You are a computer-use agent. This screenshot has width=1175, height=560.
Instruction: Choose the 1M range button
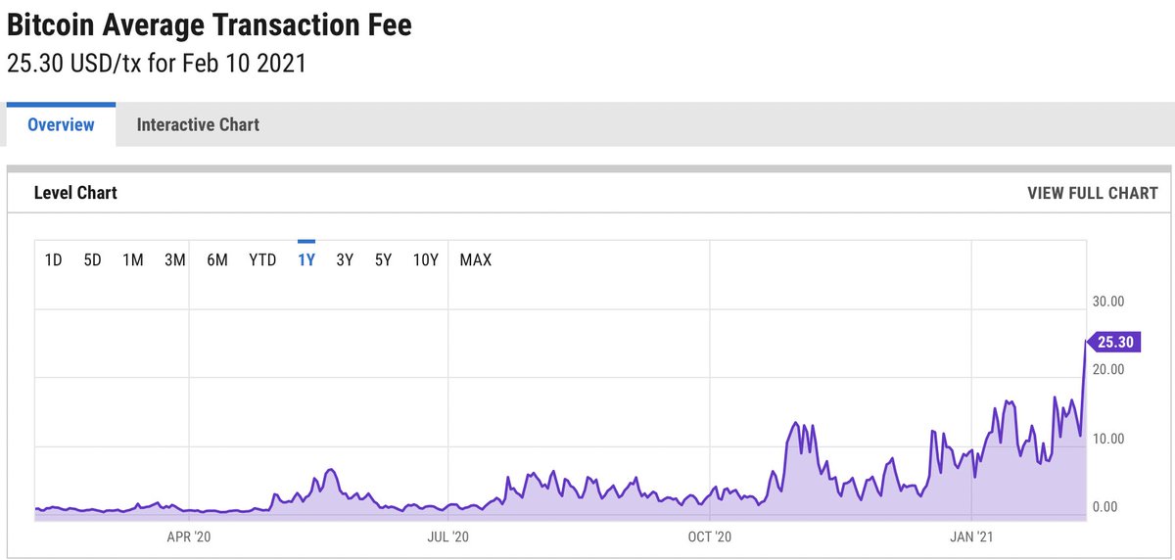pos(133,259)
